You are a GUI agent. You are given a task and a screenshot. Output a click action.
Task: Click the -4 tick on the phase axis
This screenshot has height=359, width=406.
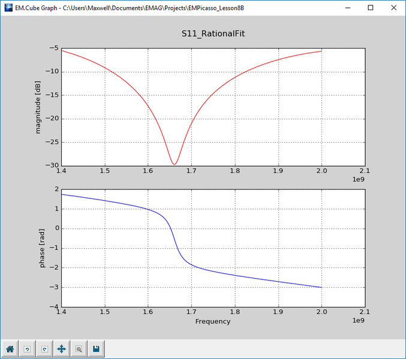[54, 306]
